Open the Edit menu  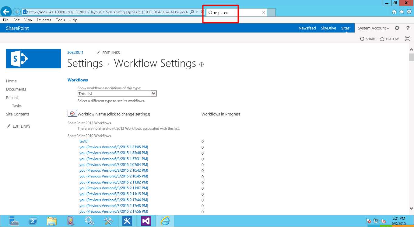pos(16,20)
